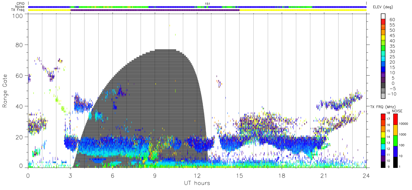Click the yellow TX Freq bar segment after 15 UT
This screenshot has height=190, width=412.
[303, 10]
